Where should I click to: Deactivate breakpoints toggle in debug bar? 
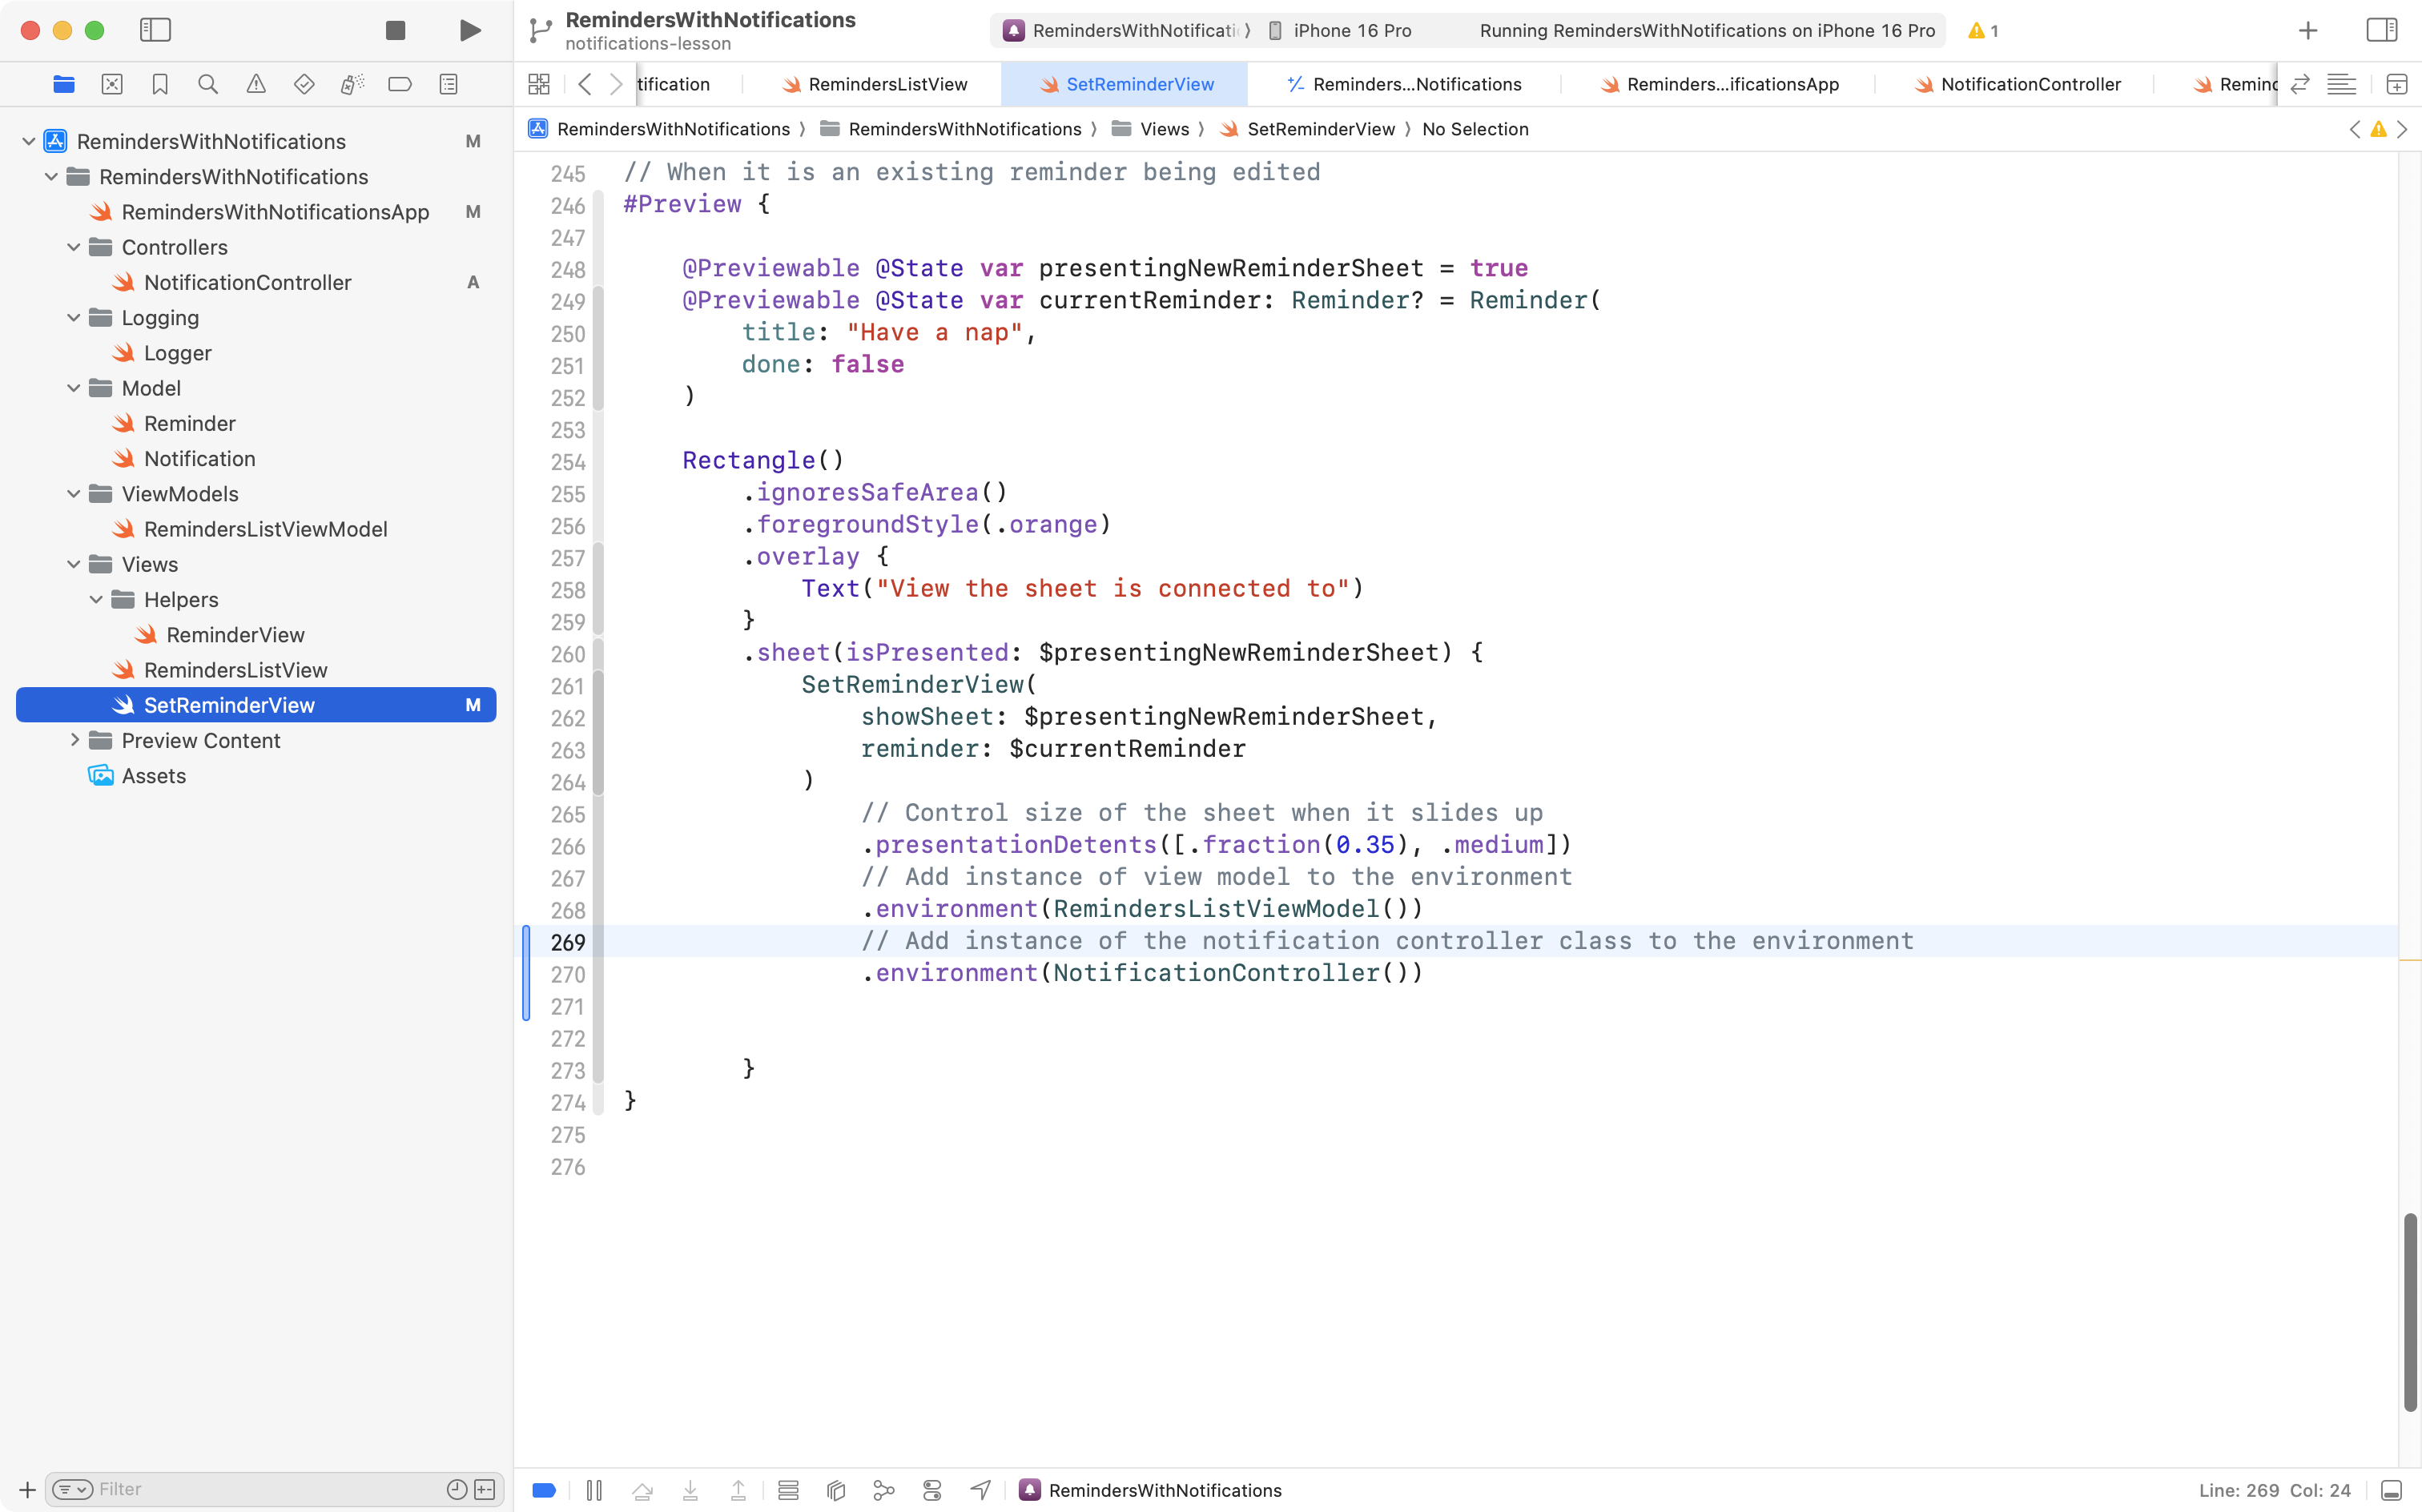(544, 1490)
